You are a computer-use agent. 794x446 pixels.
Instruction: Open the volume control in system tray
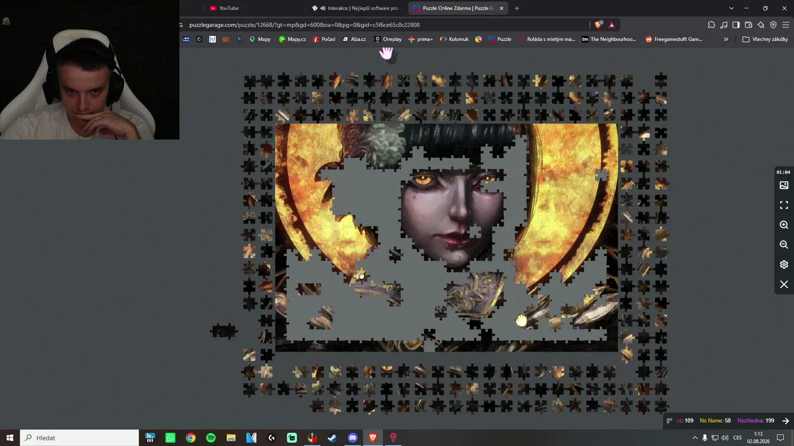coord(725,438)
